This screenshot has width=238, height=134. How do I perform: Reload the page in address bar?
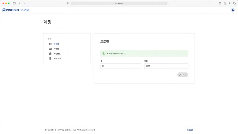click(x=166, y=3)
